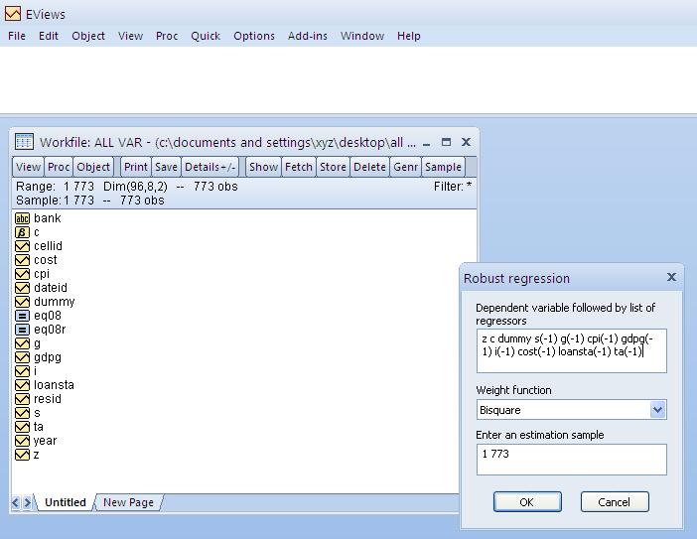Image resolution: width=697 pixels, height=539 pixels.
Task: Click the Print toolbar button
Action: click(x=136, y=167)
